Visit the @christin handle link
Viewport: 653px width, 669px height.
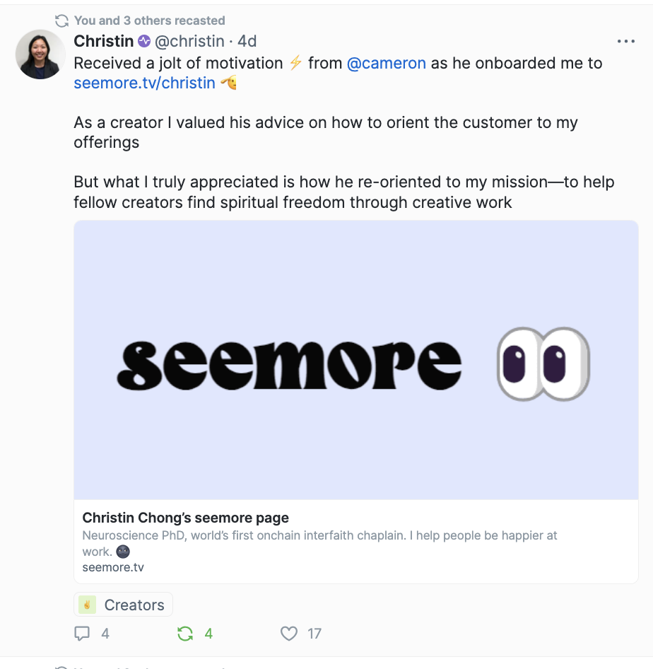pyautogui.click(x=190, y=42)
